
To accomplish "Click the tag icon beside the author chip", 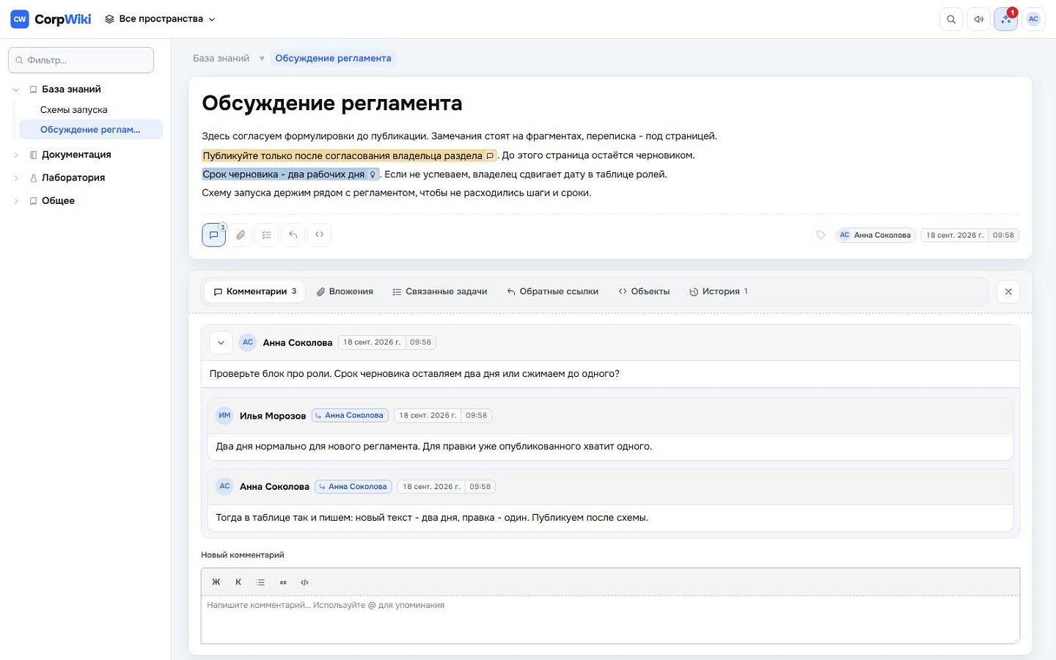I will (x=821, y=235).
